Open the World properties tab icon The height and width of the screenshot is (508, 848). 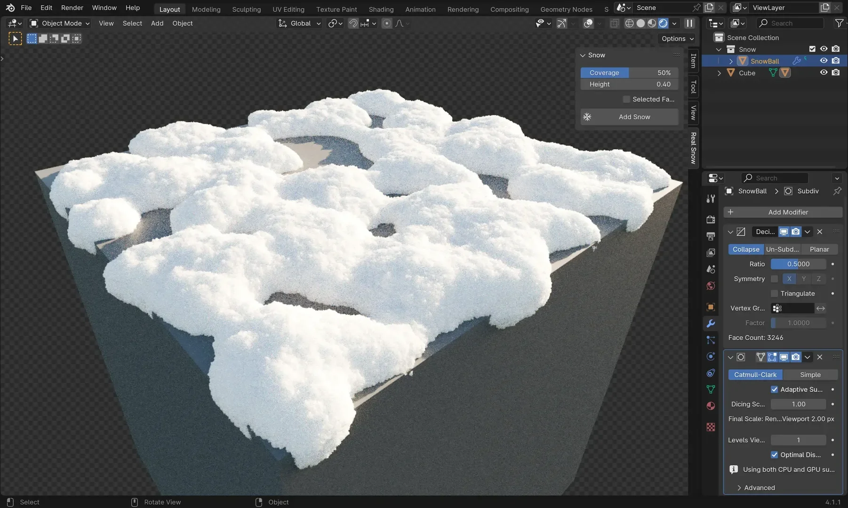(711, 286)
